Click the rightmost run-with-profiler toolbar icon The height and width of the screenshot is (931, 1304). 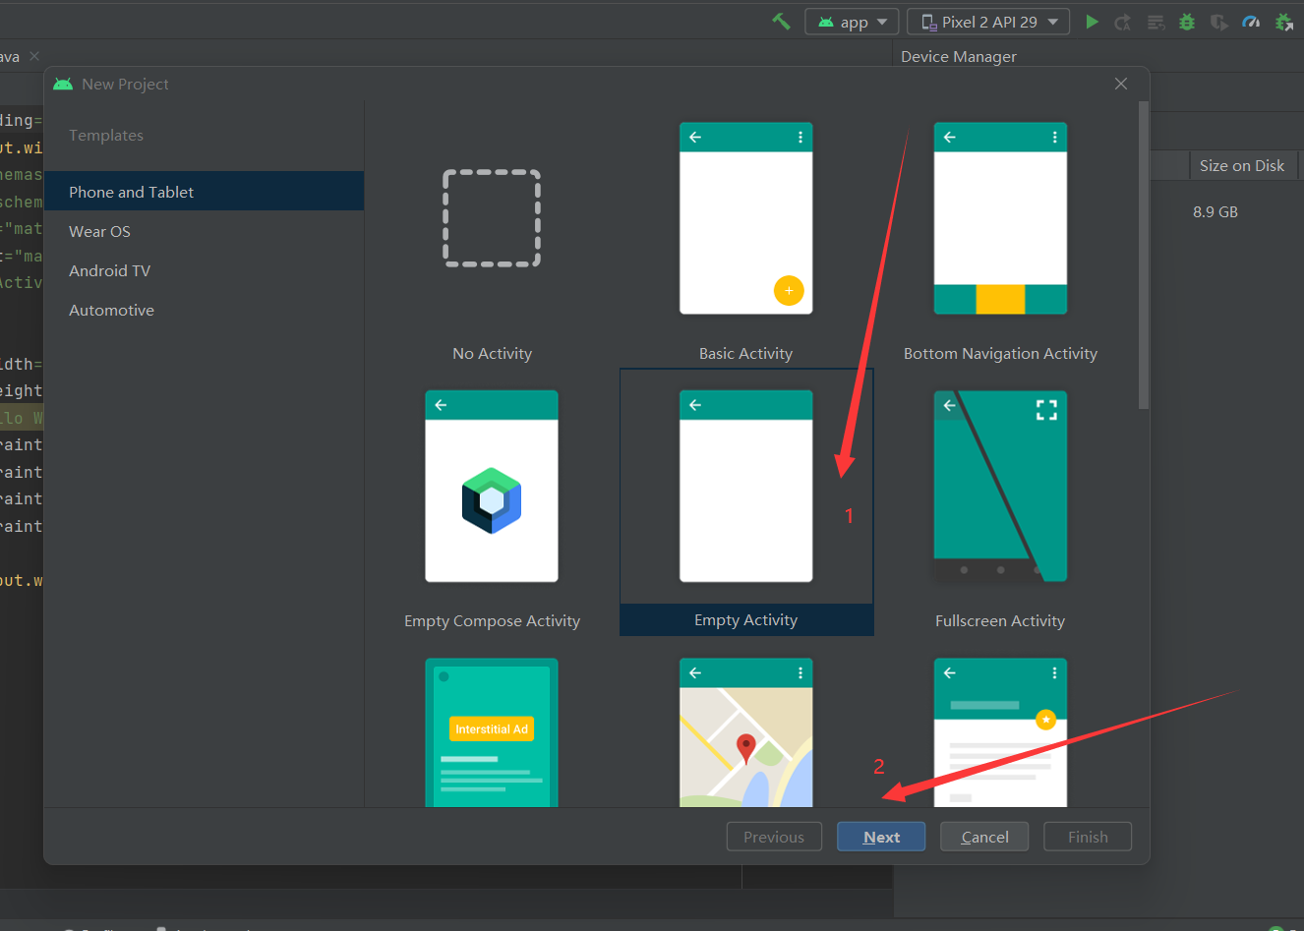pyautogui.click(x=1285, y=21)
